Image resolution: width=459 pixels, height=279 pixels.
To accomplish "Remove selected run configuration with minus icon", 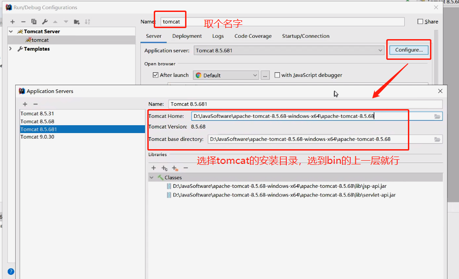I will (x=23, y=22).
